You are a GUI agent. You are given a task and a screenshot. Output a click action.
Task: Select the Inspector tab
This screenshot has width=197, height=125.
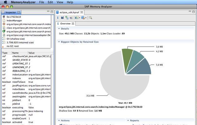pos(11,12)
